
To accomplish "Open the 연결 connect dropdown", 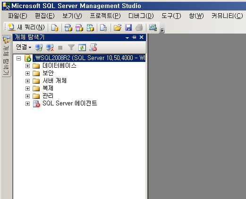I will 24,47.
